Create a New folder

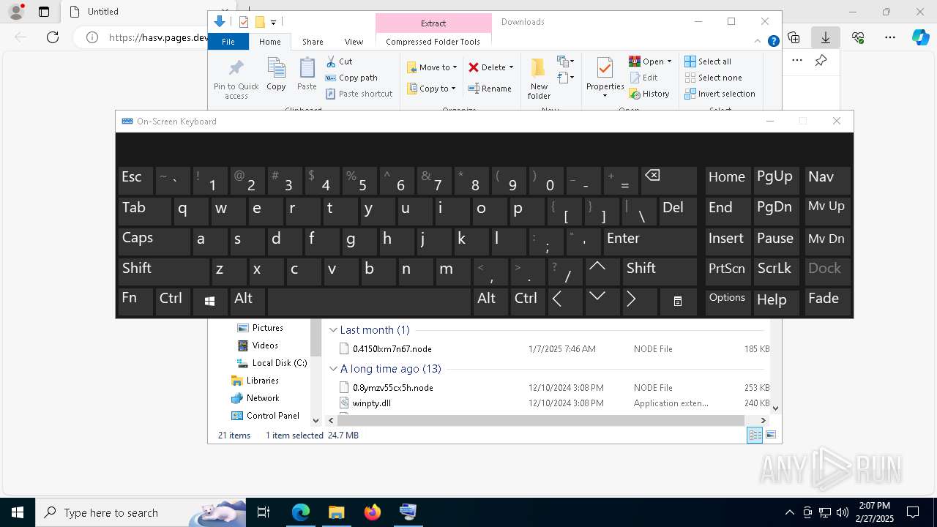(539, 78)
